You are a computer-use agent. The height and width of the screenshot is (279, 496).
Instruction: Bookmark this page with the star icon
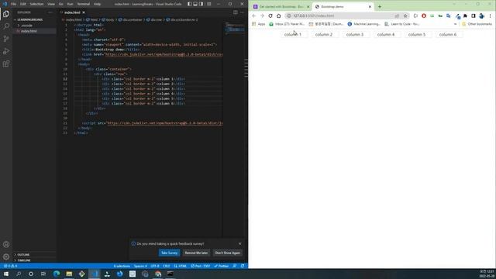pyautogui.click(x=405, y=15)
